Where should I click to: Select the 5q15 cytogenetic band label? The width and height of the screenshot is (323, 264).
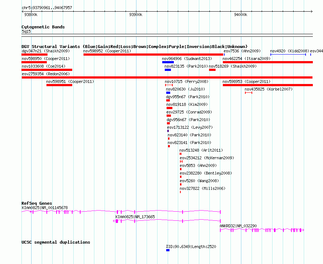pyautogui.click(x=26, y=31)
